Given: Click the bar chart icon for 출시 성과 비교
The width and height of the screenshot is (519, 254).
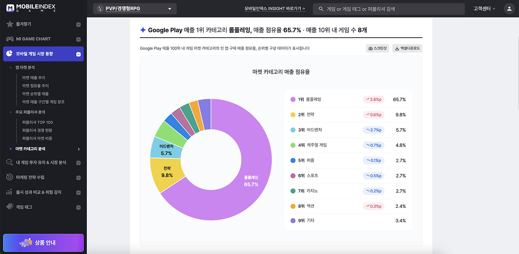Looking at the screenshot, I should 10,192.
